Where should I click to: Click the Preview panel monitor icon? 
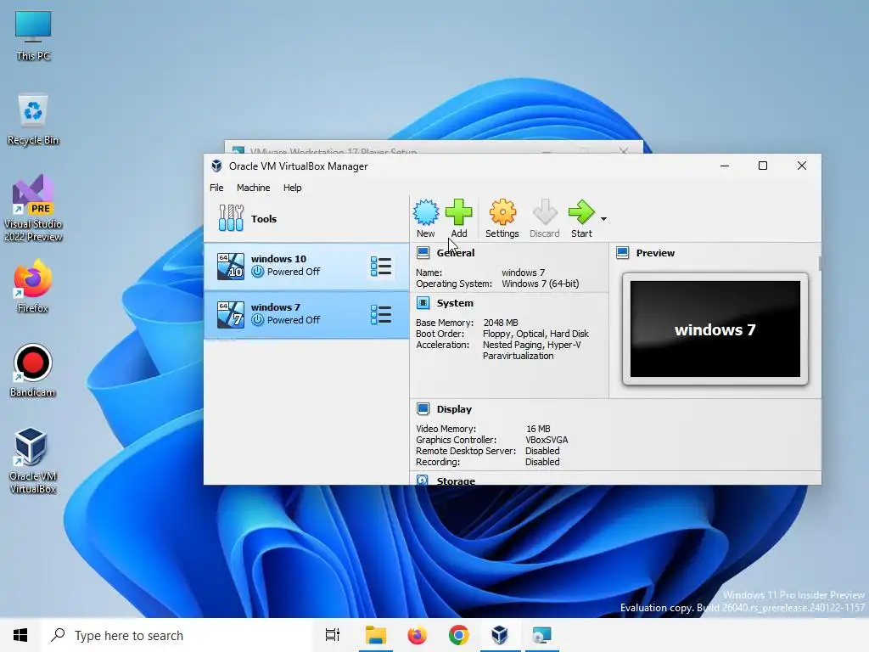[622, 253]
